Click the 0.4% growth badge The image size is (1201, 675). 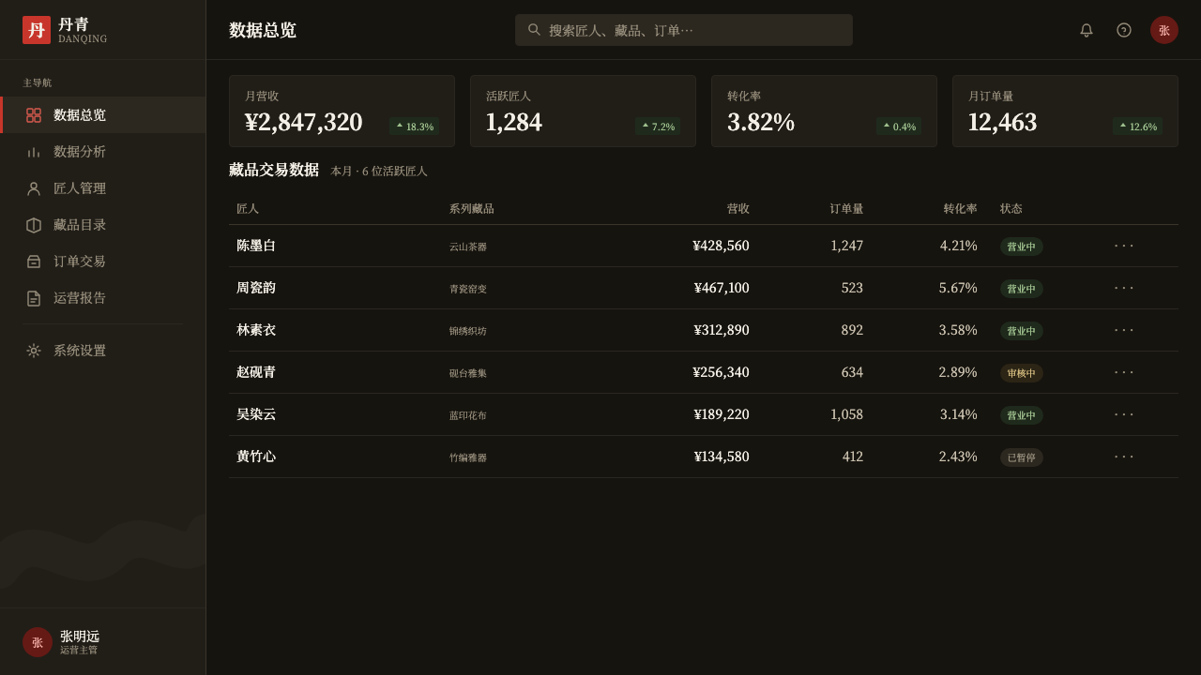tap(899, 127)
